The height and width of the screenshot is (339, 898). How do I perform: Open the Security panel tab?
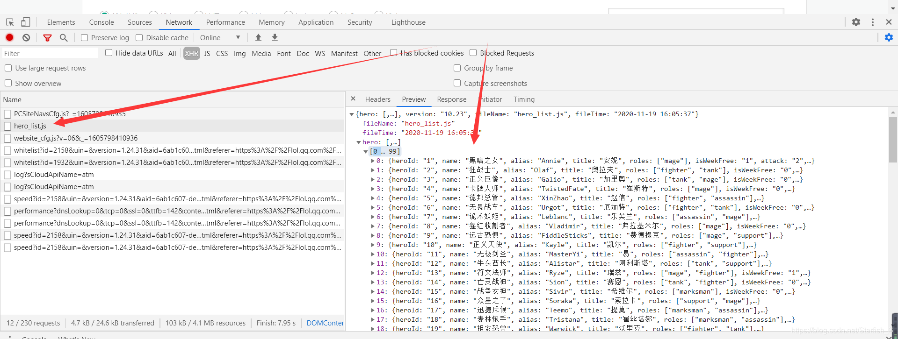click(x=360, y=22)
